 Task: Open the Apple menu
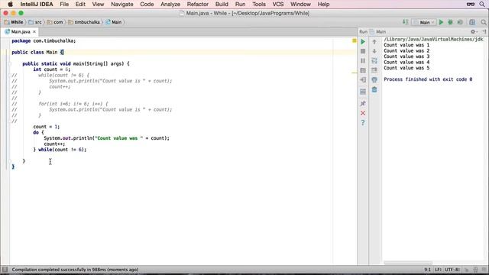[x=10, y=5]
